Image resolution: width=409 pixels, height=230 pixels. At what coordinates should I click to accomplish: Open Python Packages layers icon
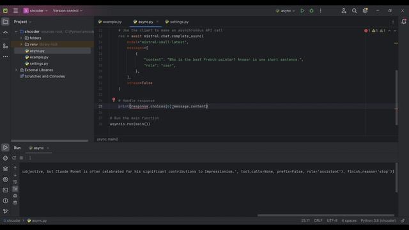point(5,169)
